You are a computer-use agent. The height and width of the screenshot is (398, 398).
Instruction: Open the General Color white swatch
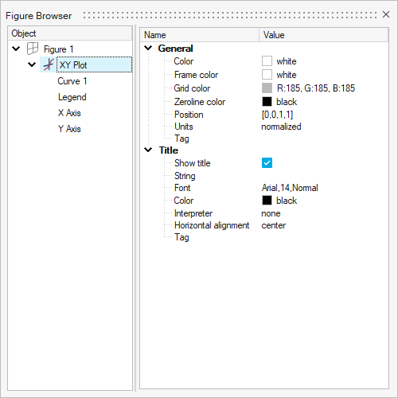coord(267,61)
